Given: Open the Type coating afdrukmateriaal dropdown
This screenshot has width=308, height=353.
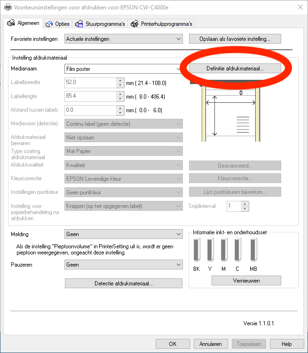Looking at the screenshot, I should point(124,151).
